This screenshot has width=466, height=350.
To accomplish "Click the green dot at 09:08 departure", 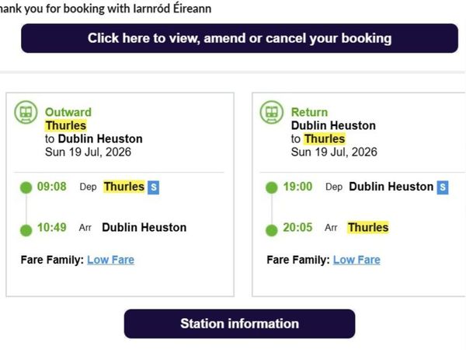I will [x=26, y=187].
